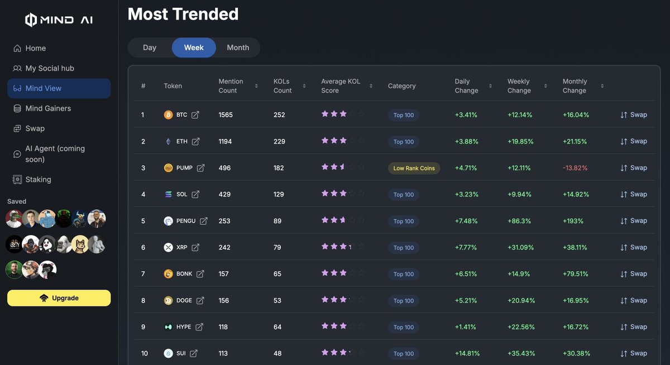
Task: Open My Social hub page
Action: 59,69
